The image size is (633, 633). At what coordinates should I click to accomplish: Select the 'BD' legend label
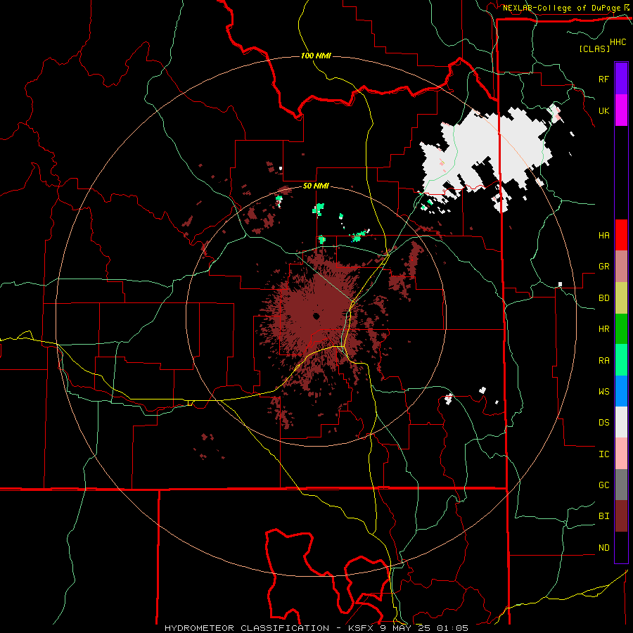pos(603,298)
